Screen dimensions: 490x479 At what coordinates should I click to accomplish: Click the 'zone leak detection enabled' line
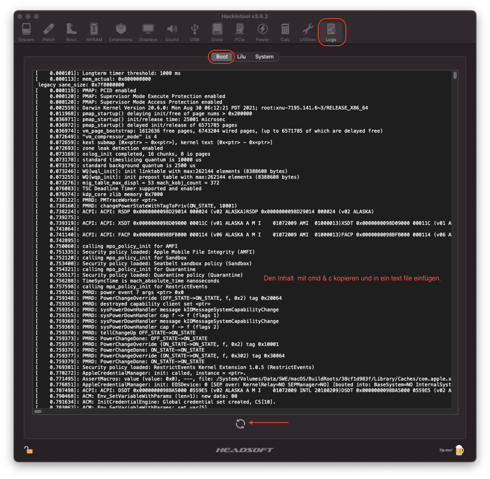99,149
